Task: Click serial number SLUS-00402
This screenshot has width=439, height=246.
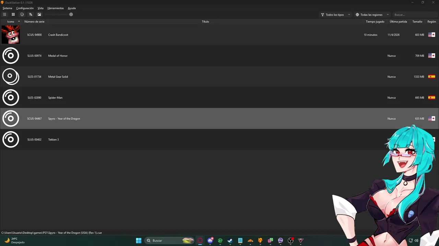Action: pyautogui.click(x=34, y=139)
